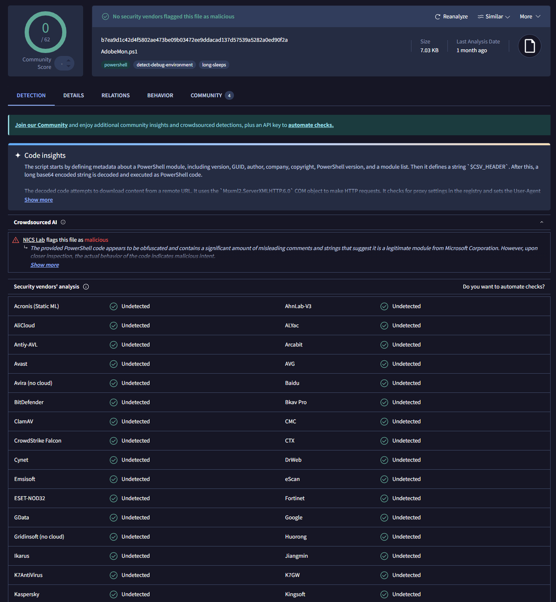This screenshot has width=556, height=602.
Task: Click the Avira (no cloud) vendor name
Action: pyautogui.click(x=33, y=383)
